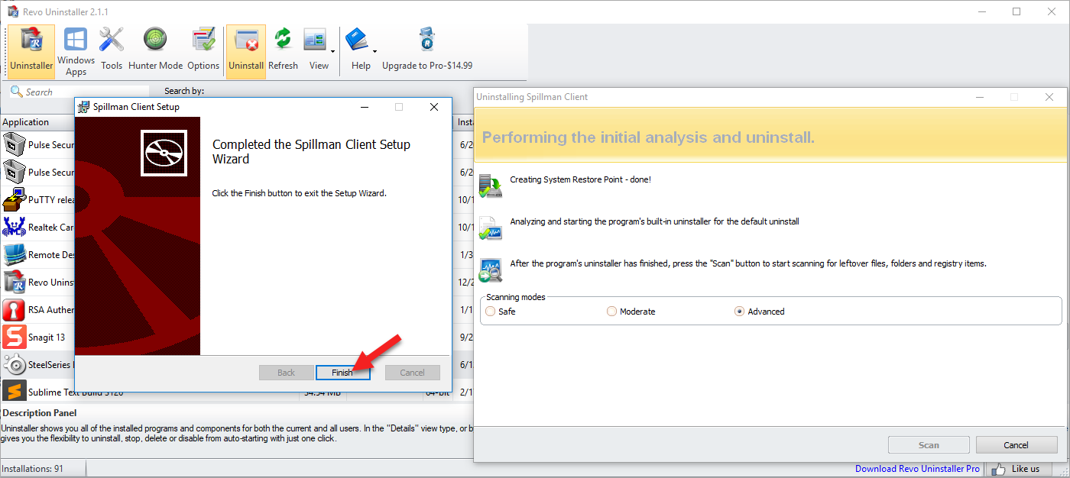Refresh the installed programs list

(x=283, y=50)
